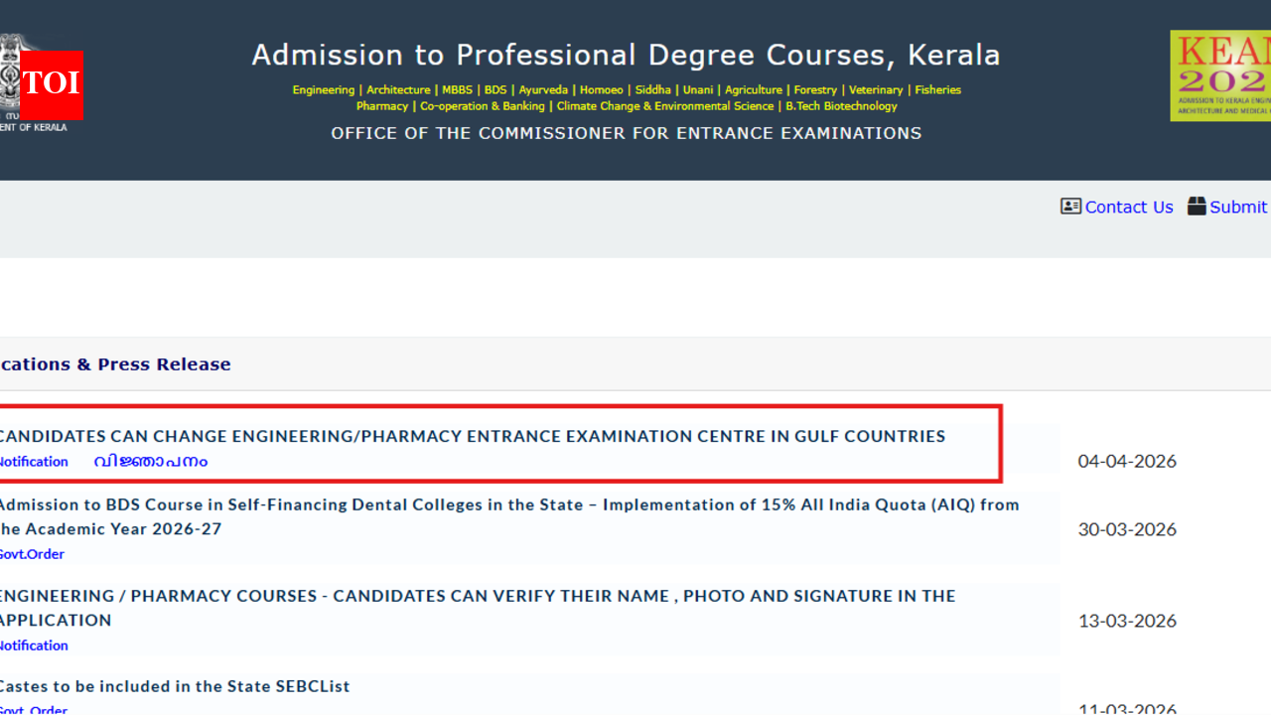This screenshot has width=1271, height=715.
Task: Select the Veterinary courses link
Action: pyautogui.click(x=875, y=89)
